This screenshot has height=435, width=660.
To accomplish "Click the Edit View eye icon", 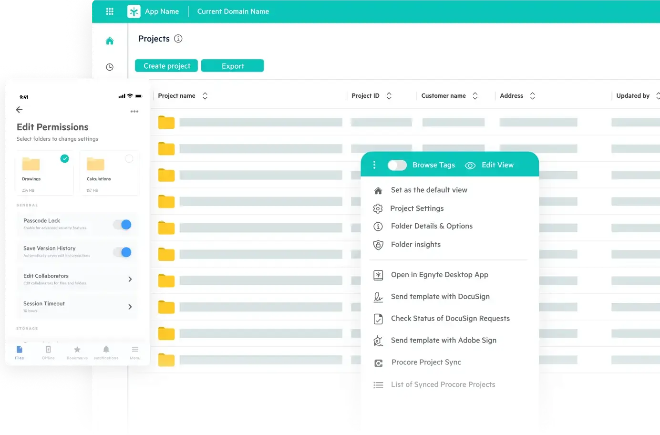I will point(470,166).
